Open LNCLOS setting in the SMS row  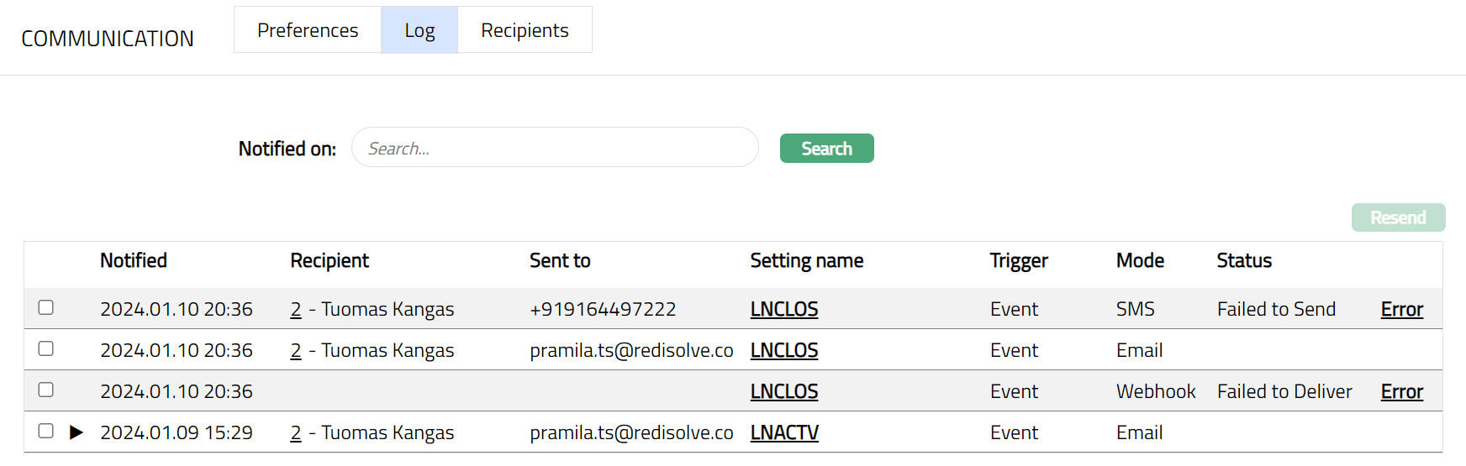(783, 310)
